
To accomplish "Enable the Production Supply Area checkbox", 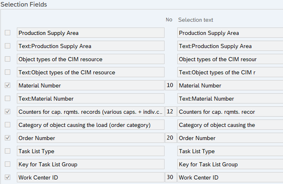I will coord(7,33).
